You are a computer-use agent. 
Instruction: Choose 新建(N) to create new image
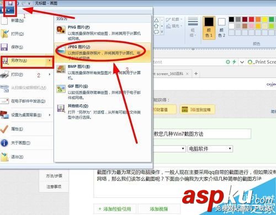pyautogui.click(x=26, y=20)
